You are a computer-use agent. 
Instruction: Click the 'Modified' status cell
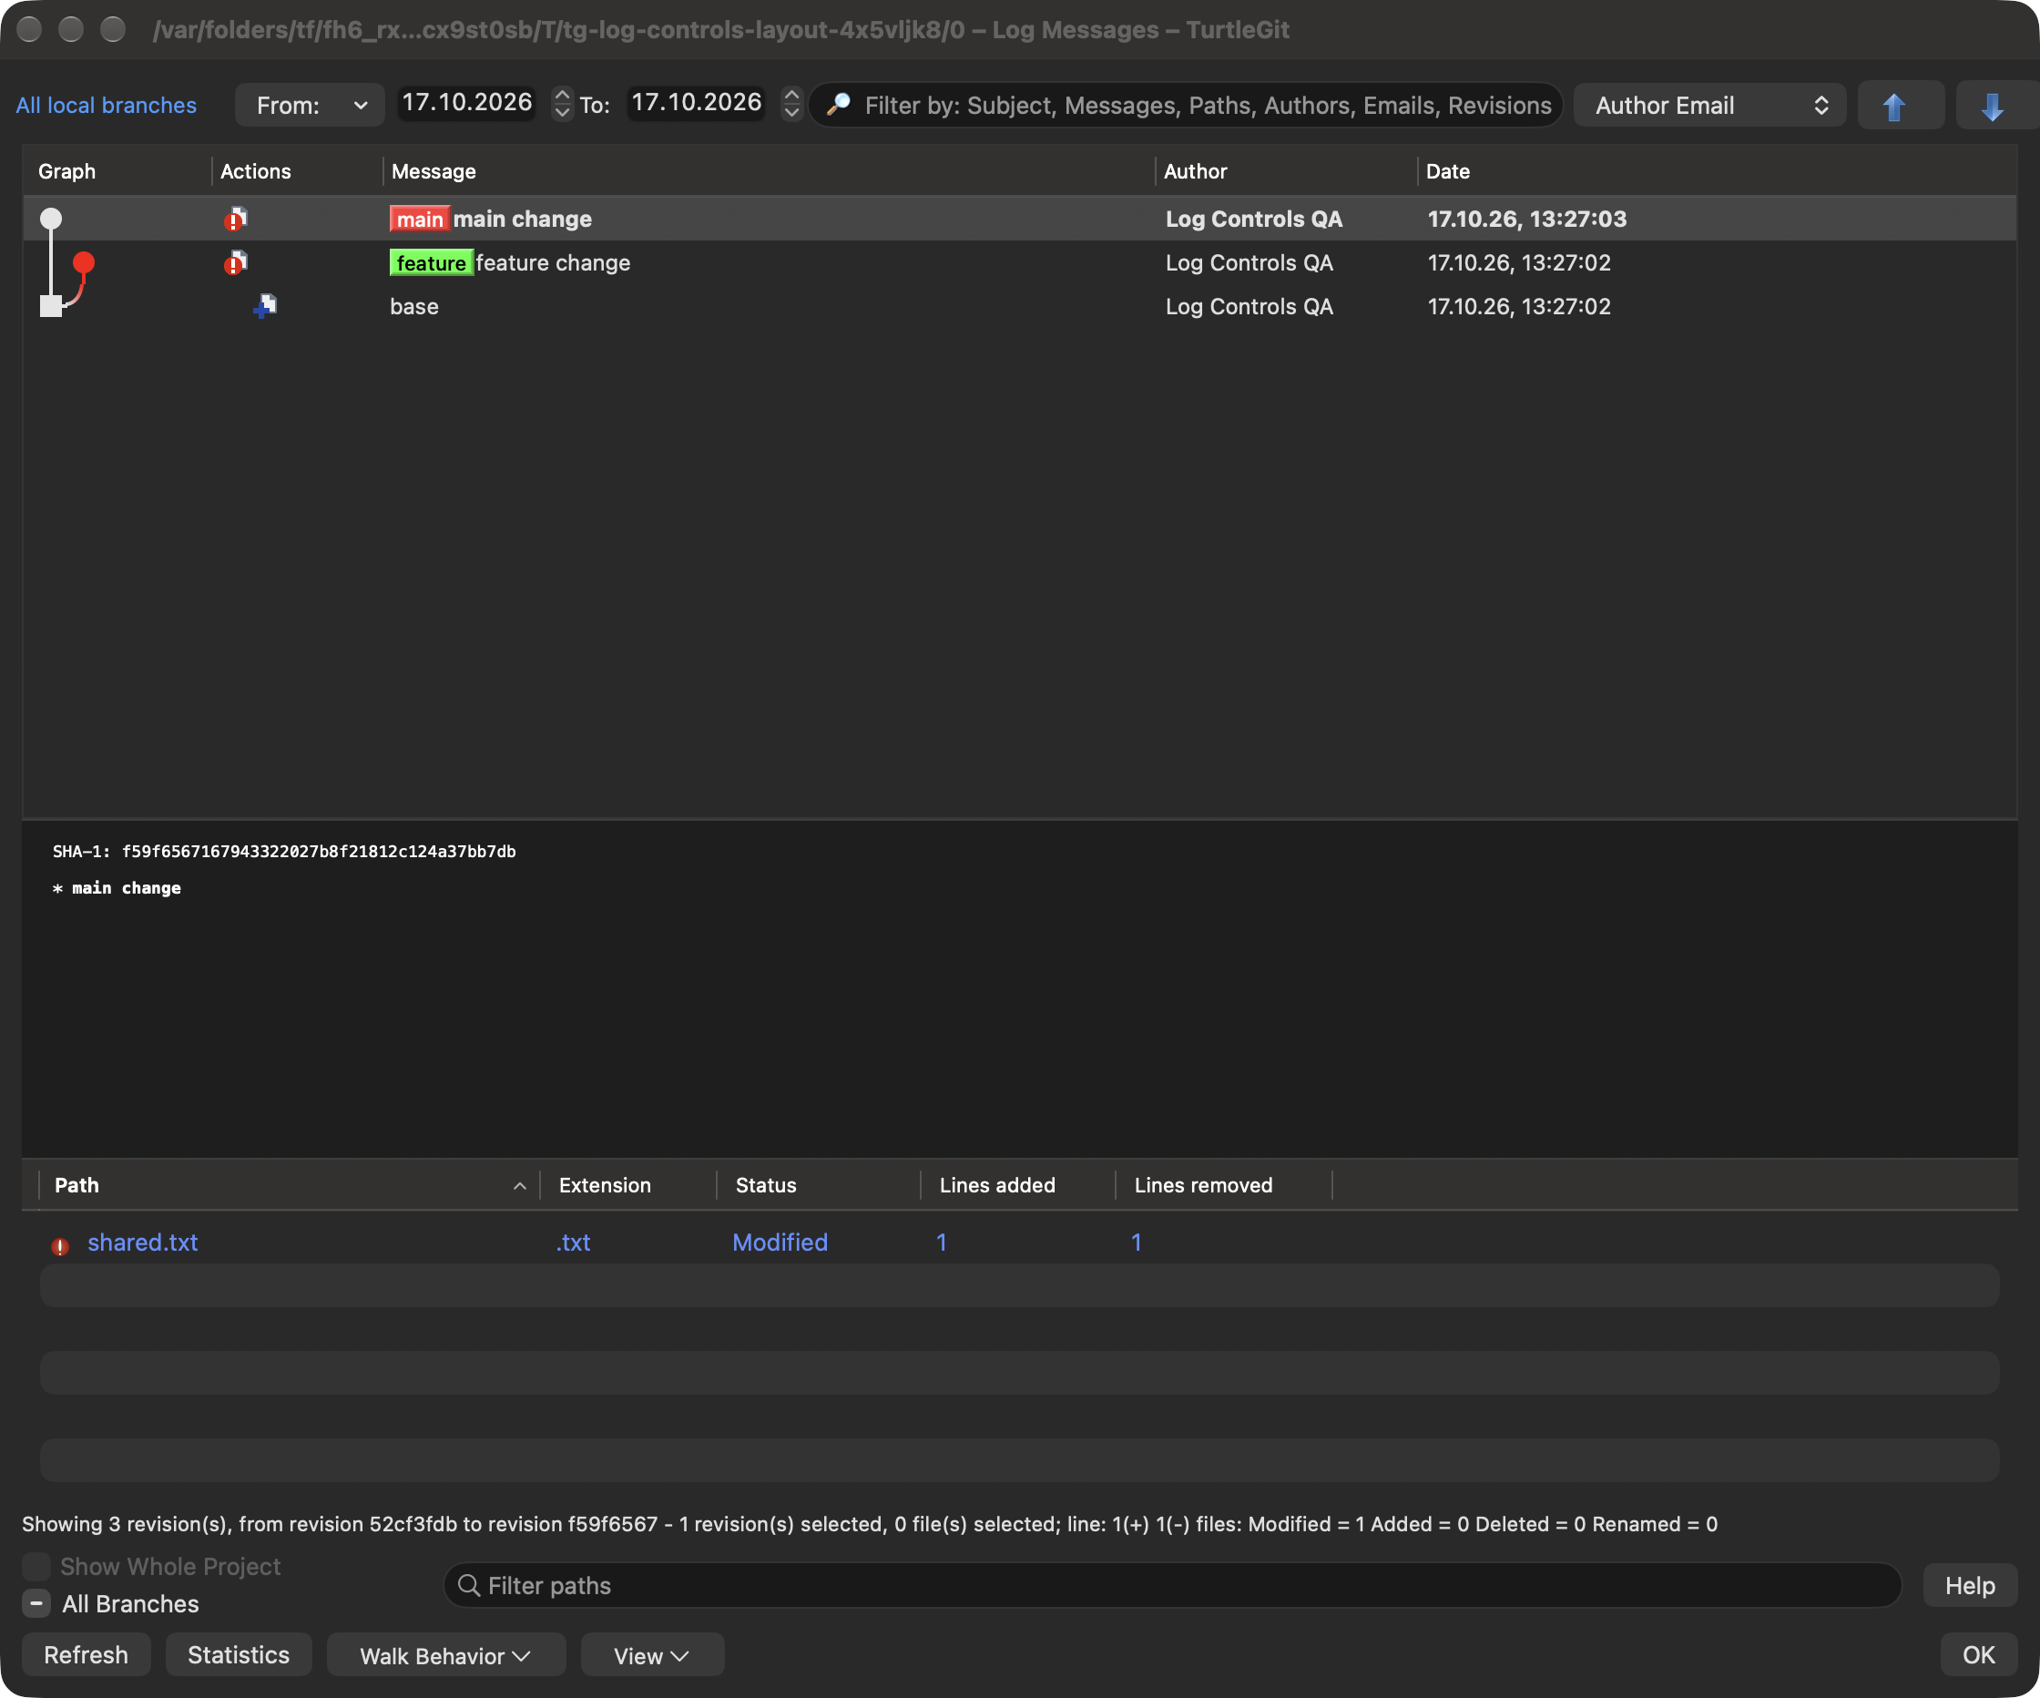point(780,1243)
